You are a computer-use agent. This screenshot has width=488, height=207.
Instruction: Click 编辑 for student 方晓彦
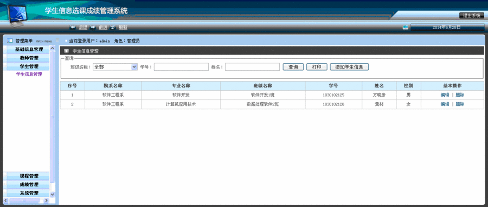tap(445, 95)
